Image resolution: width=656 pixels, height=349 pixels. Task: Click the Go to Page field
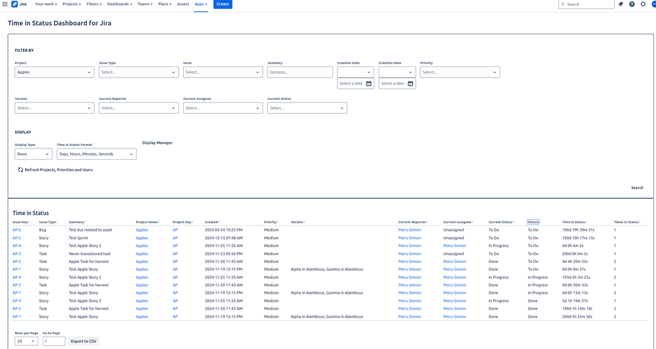[x=54, y=341]
